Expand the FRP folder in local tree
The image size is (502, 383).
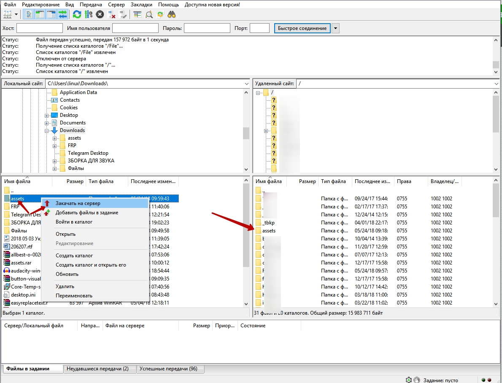(x=55, y=146)
